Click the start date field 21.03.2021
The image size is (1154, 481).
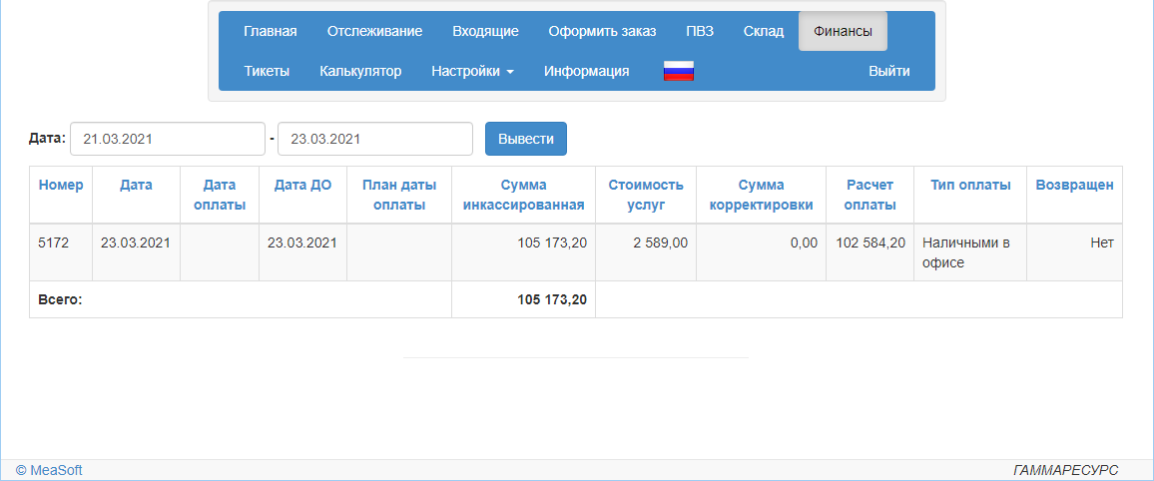point(168,139)
